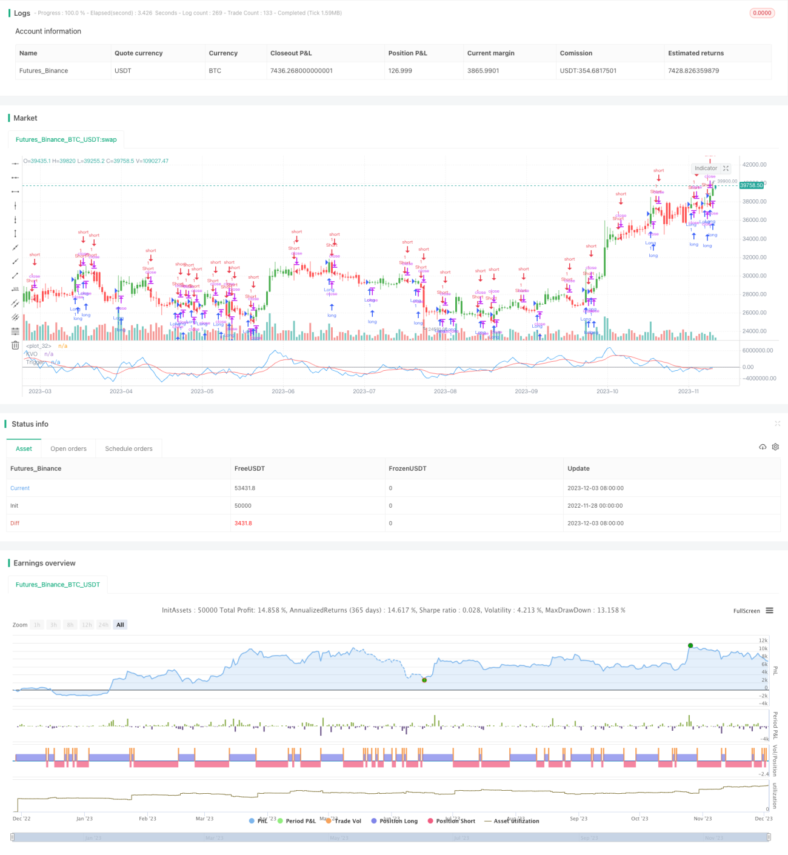This screenshot has width=788, height=855.
Task: Switch to the Schedule orders tab
Action: 129,448
